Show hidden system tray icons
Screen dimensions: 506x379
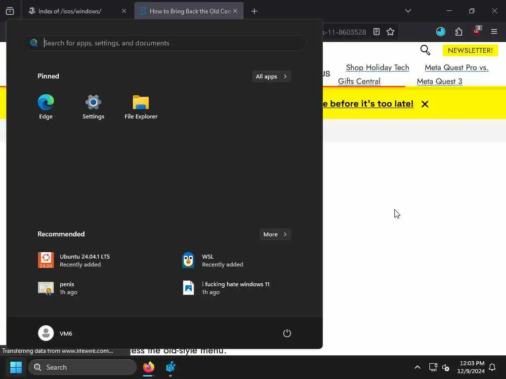pos(417,367)
